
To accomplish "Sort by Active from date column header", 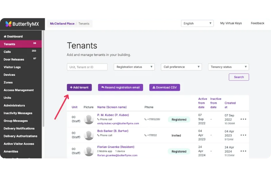I will click(203, 103).
